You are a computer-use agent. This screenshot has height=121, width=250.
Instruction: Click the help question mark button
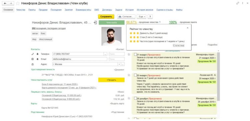(150, 17)
